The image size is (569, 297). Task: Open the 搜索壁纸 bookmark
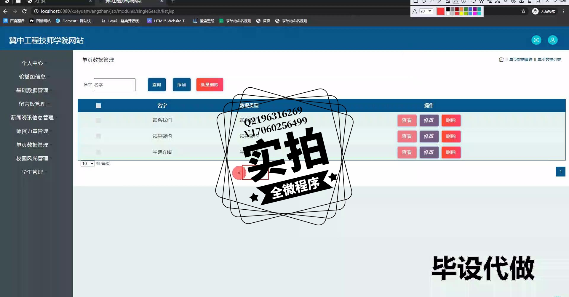point(204,21)
